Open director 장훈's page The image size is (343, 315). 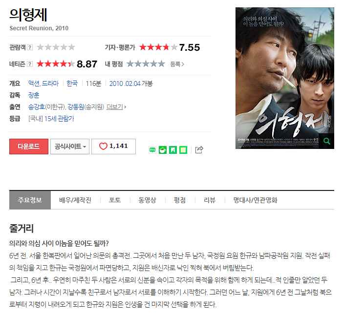[x=34, y=95]
